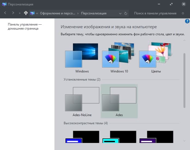Open the address bar history dropdown
190x150 pixels.
tap(120, 13)
